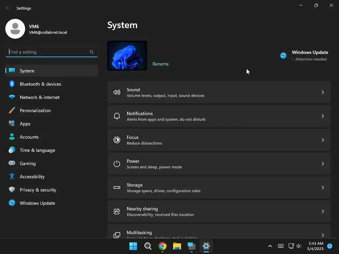Viewport: 339px width, 254px height.
Task: Click the Bluetooth icon in sidebar
Action: tap(12, 84)
